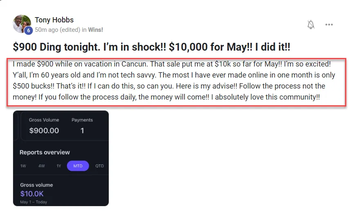
Task: Click the purple $10.0K gross volume figure
Action: [x=32, y=194]
